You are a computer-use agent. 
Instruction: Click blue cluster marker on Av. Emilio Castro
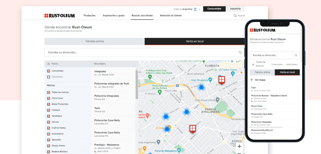click(166, 117)
